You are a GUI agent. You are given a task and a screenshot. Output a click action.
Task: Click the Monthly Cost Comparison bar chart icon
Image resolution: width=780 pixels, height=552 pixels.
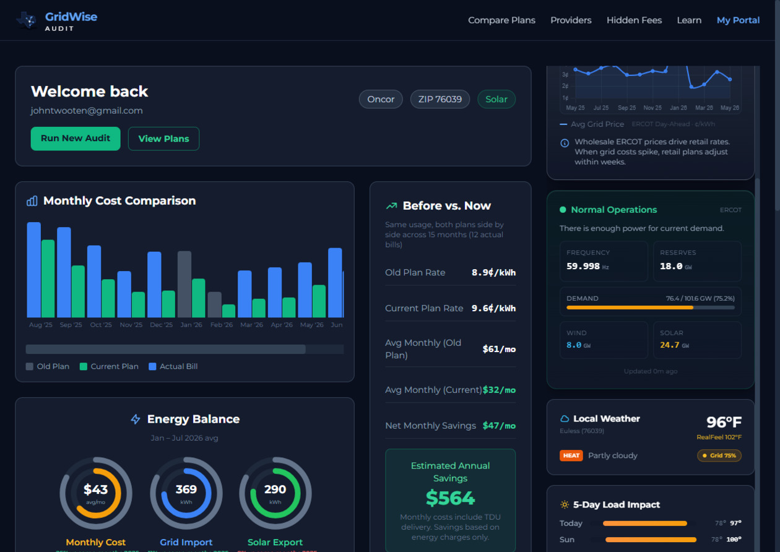point(32,201)
